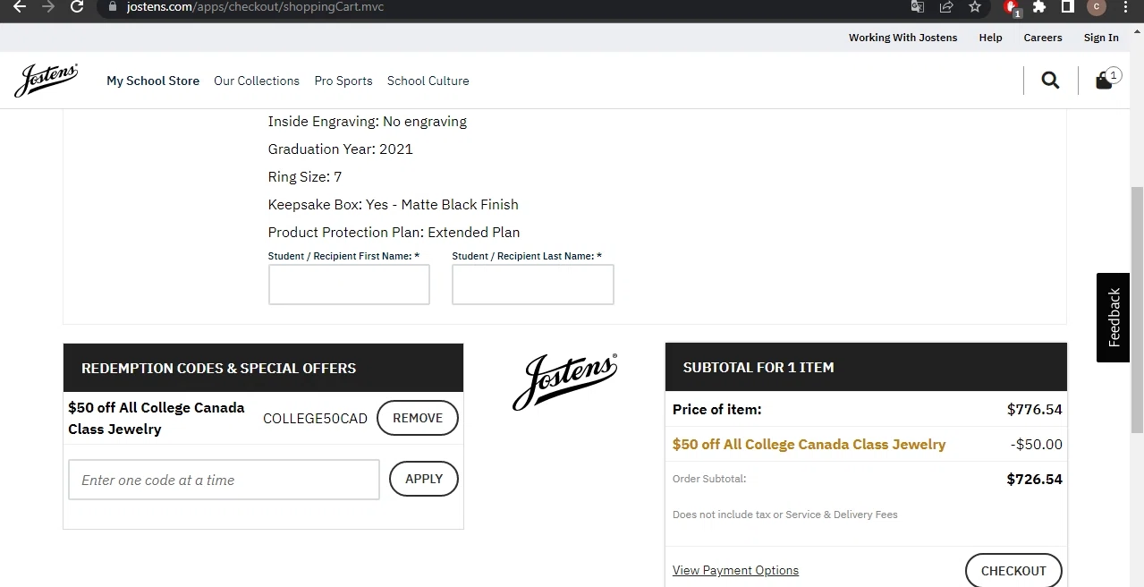Open the Chrome profile avatar
This screenshot has width=1144, height=587.
coord(1097,6)
